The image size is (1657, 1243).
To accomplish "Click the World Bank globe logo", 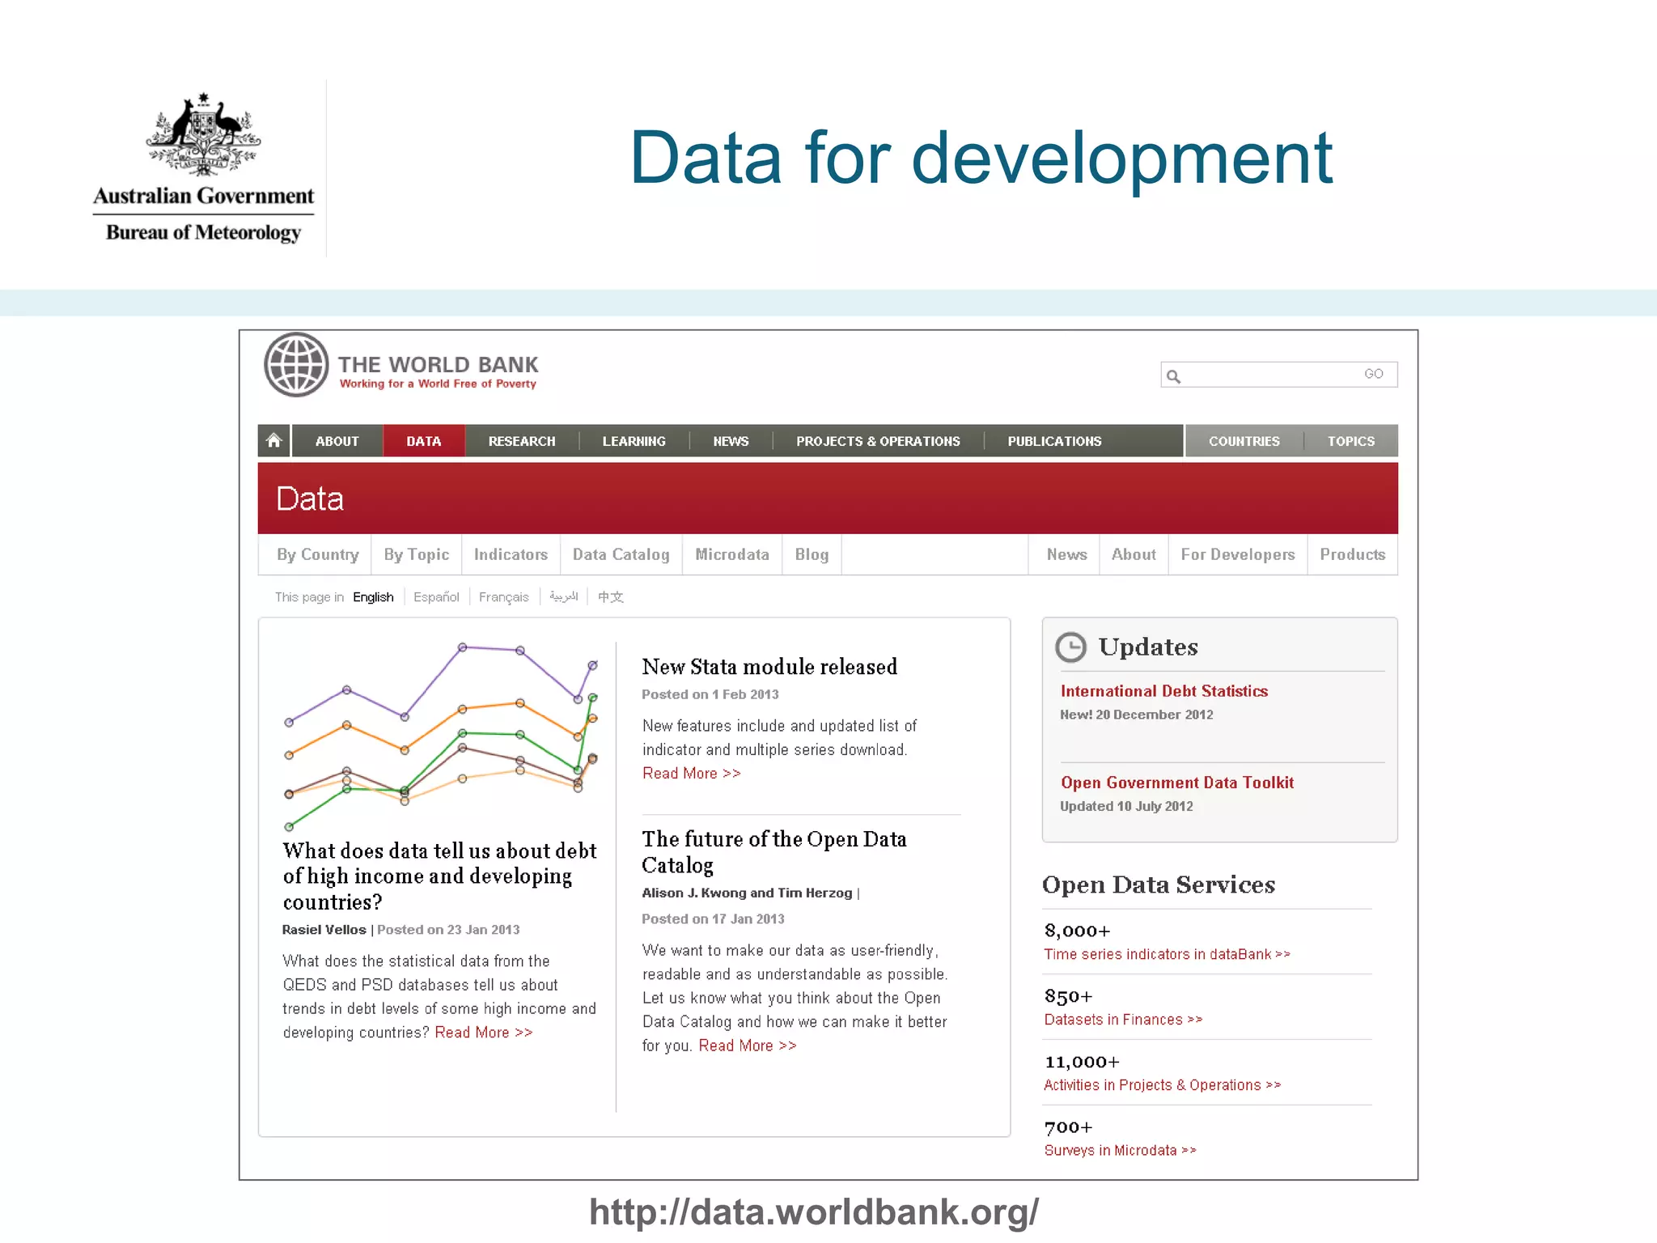I will click(296, 365).
